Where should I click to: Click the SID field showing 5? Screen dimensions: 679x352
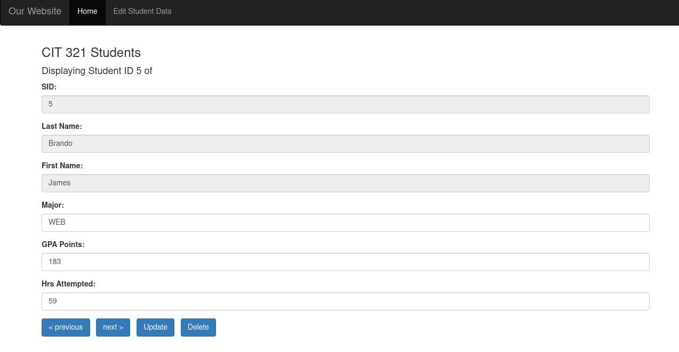point(346,104)
